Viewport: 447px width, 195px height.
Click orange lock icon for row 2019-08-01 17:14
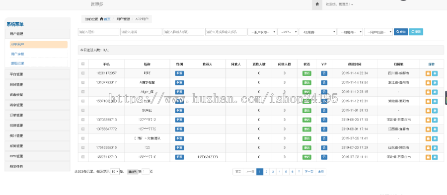pyautogui.click(x=428, y=129)
